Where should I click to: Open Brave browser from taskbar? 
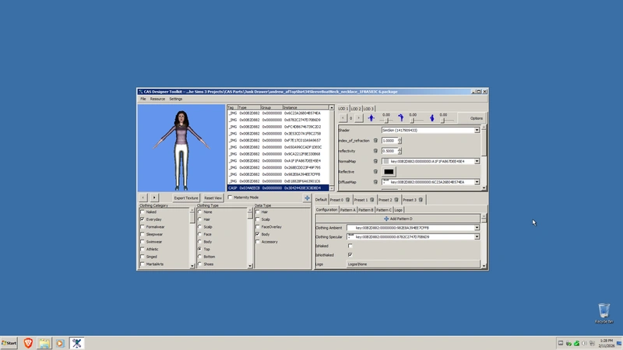(28, 343)
